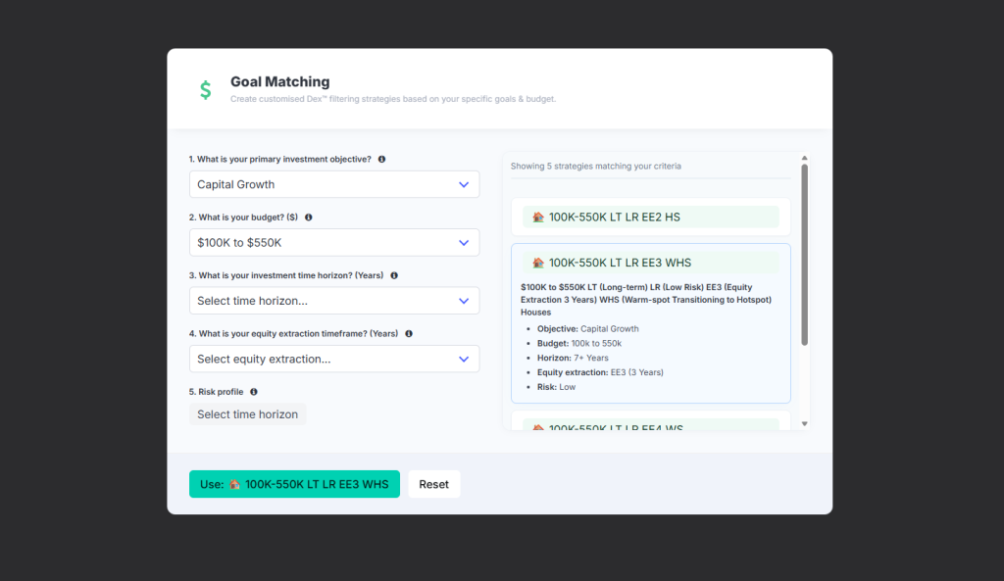Click house icon on 100K-550K LT LR EE2 HS card
The width and height of the screenshot is (1004, 581).
pyautogui.click(x=538, y=217)
